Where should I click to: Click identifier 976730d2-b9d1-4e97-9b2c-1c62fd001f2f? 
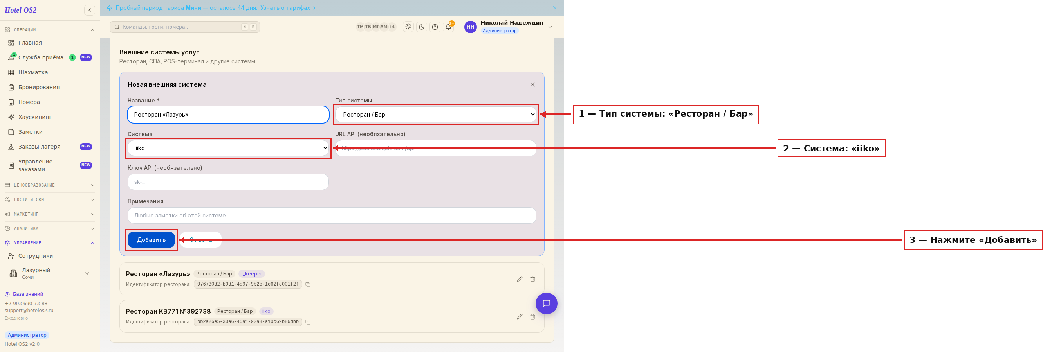point(248,284)
